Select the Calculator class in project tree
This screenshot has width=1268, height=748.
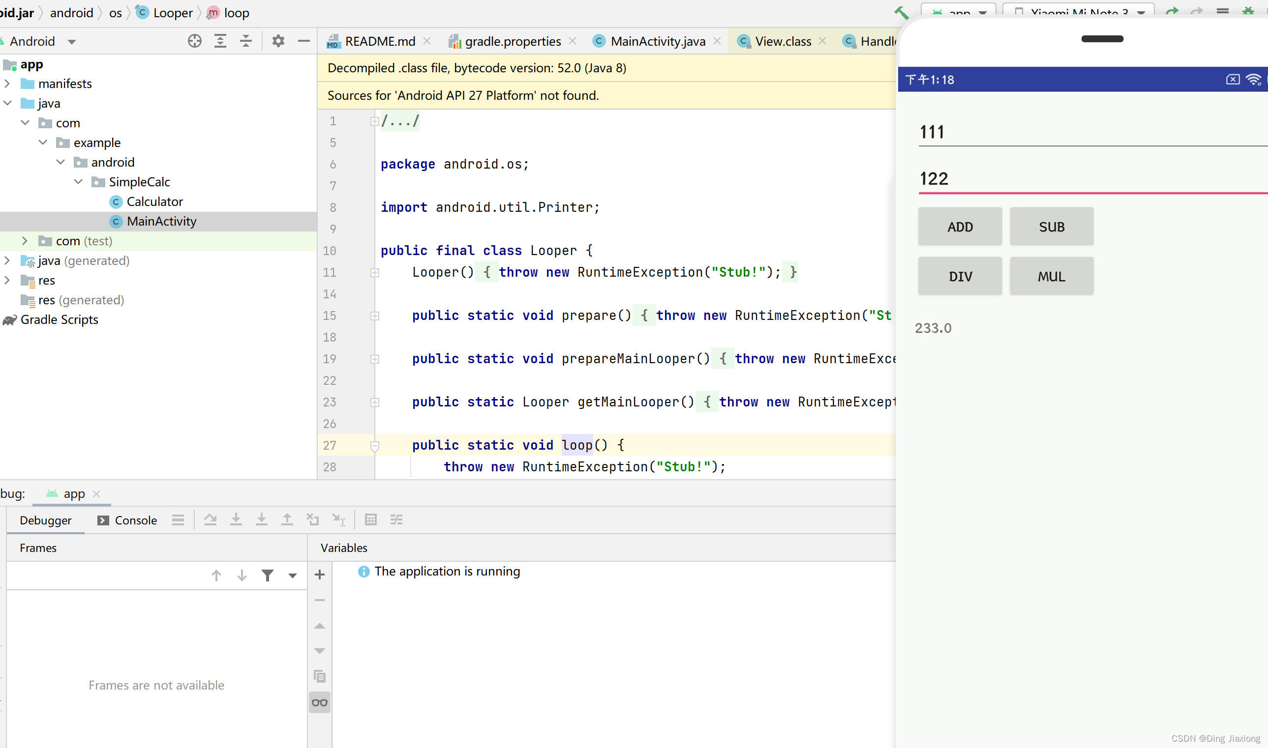(154, 201)
